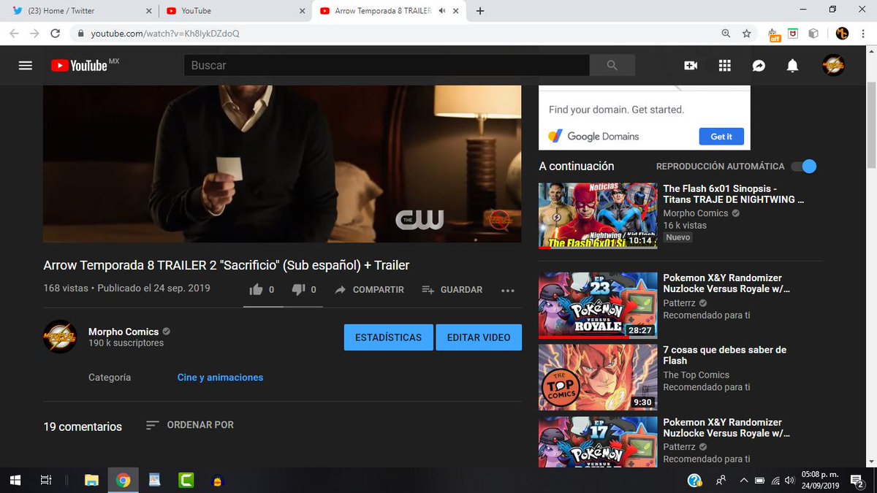This screenshot has width=877, height=493.
Task: Open a new Chrome tab
Action: pyautogui.click(x=480, y=11)
